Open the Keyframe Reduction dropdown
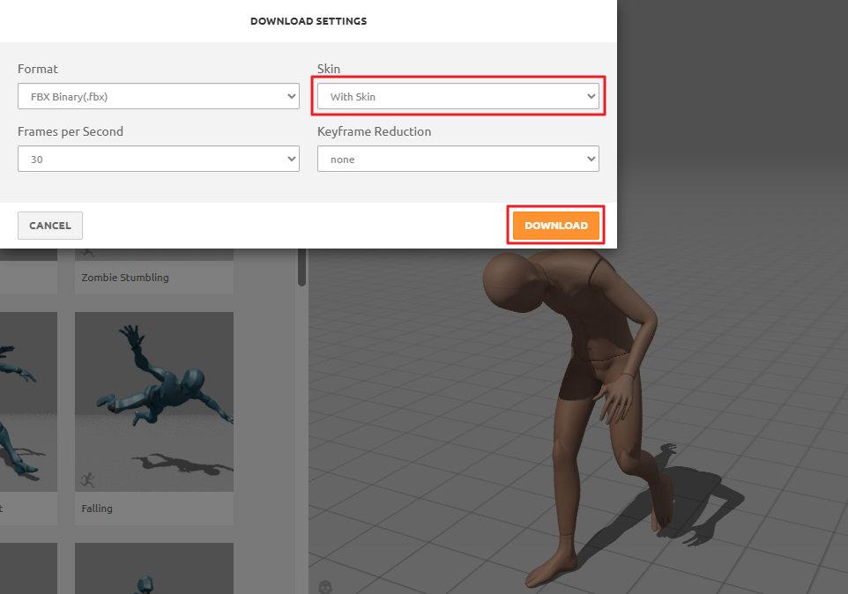The height and width of the screenshot is (594, 848). 458,159
